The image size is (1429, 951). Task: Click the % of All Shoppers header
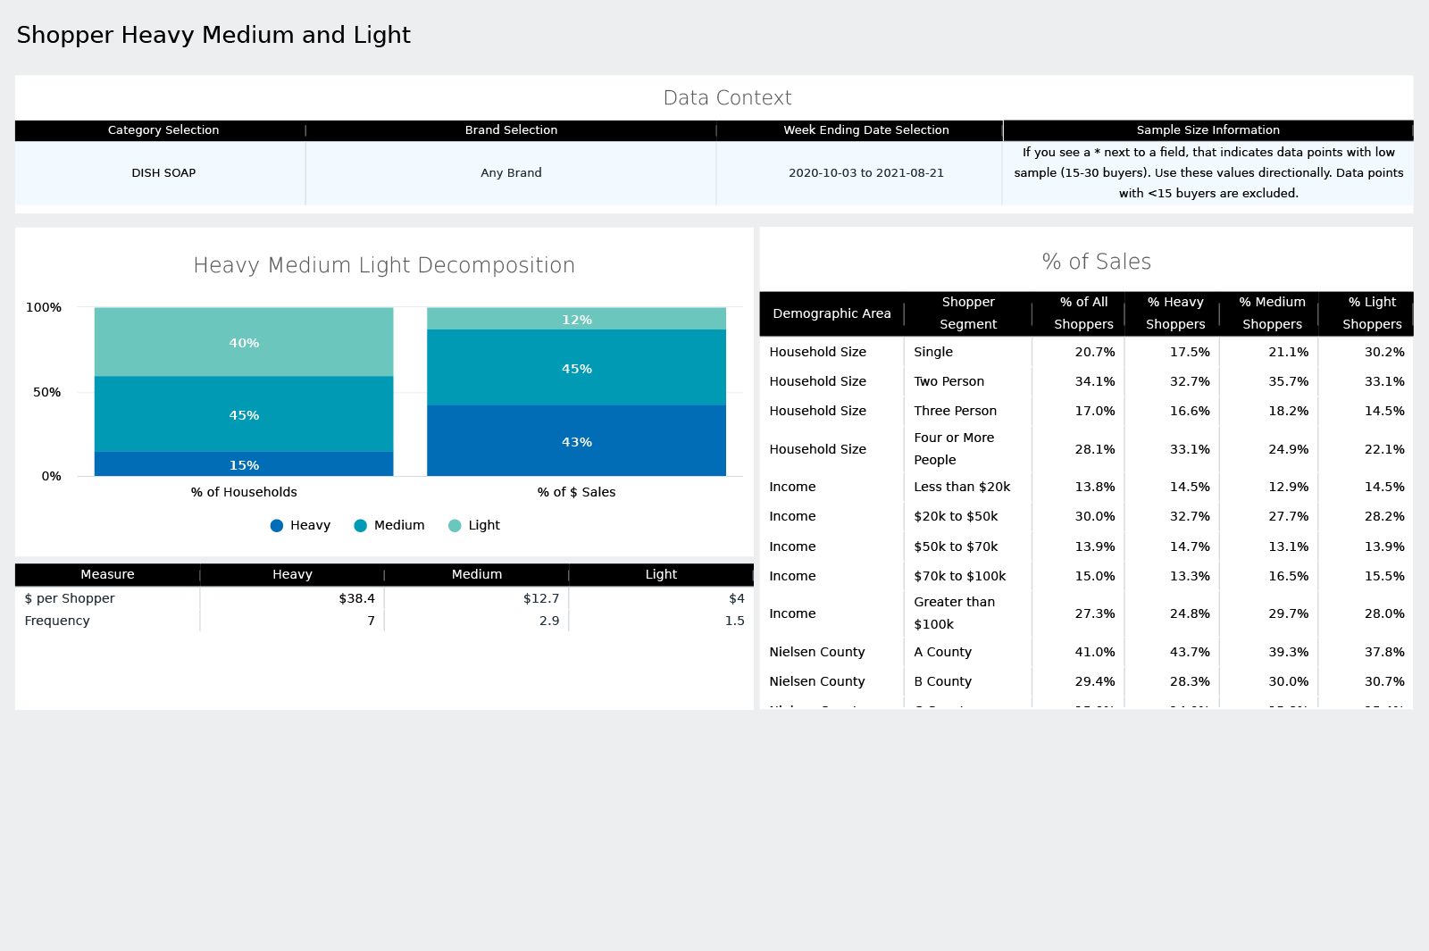[1082, 313]
